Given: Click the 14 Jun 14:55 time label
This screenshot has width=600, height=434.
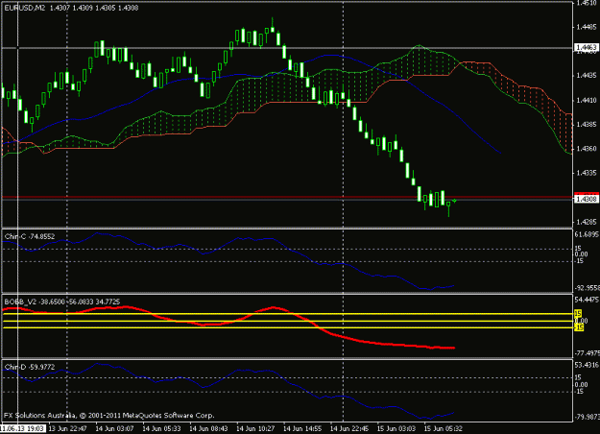Looking at the screenshot, I should tap(302, 428).
